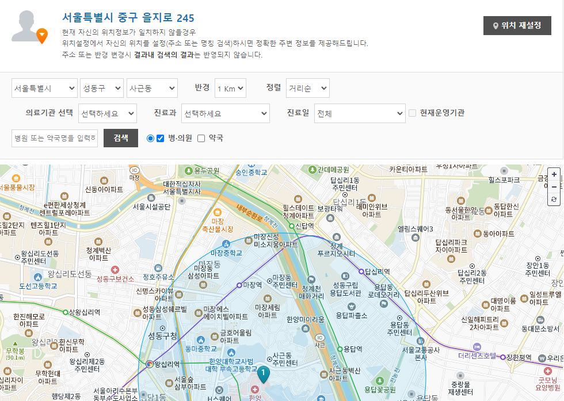The width and height of the screenshot is (564, 401).
Task: Open the 진료일 전체 dropdown
Action: tap(359, 113)
